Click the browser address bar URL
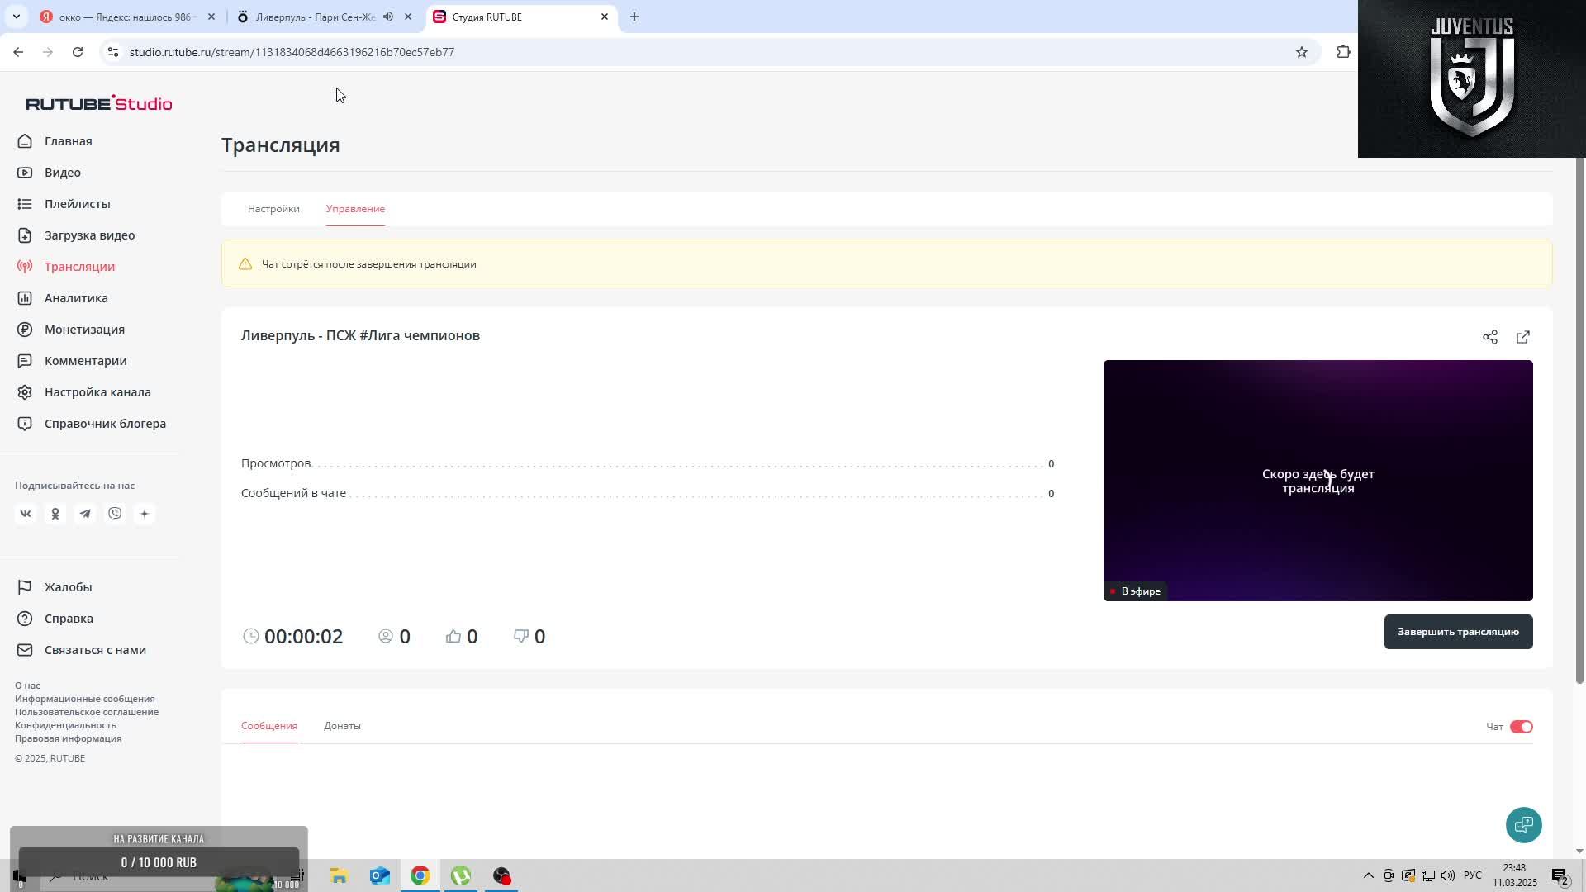 point(292,52)
